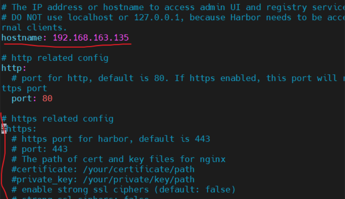Click the commented "https:" section key
This screenshot has width=345, height=199.
tap(22, 129)
